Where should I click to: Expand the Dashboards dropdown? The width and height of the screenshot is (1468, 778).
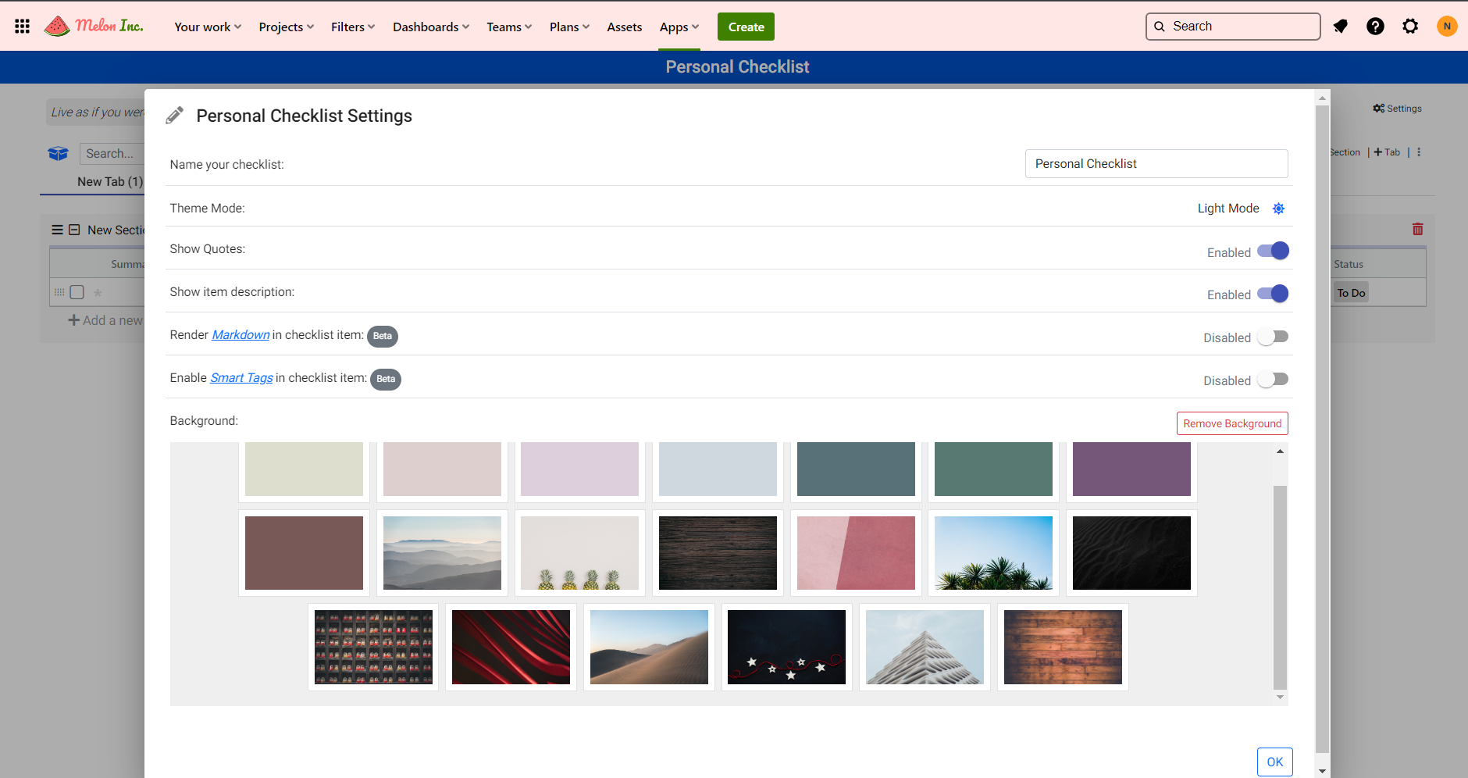click(x=430, y=27)
